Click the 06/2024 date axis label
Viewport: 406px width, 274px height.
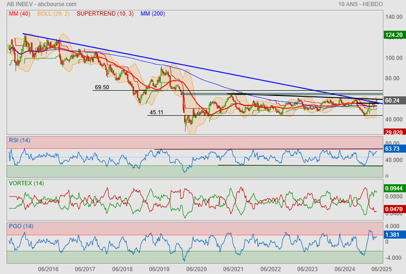(x=345, y=269)
